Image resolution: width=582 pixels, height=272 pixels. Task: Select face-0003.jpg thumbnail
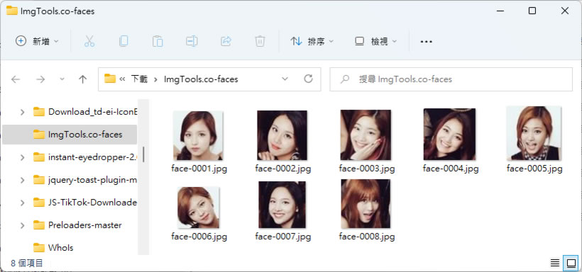[x=366, y=135]
